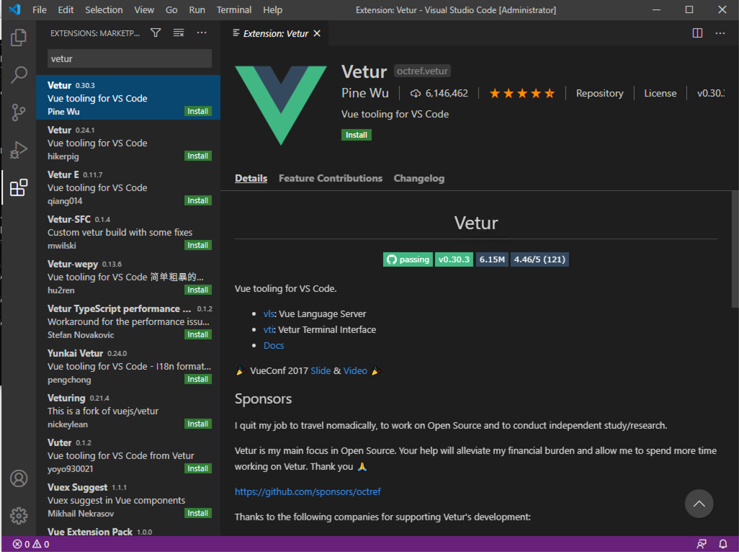Filter extensions with the funnel icon
This screenshot has height=552, width=739.
156,32
